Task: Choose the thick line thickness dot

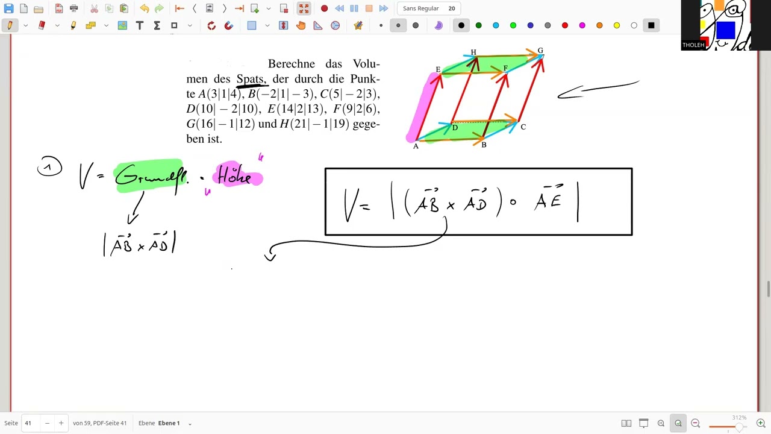Action: [416, 25]
